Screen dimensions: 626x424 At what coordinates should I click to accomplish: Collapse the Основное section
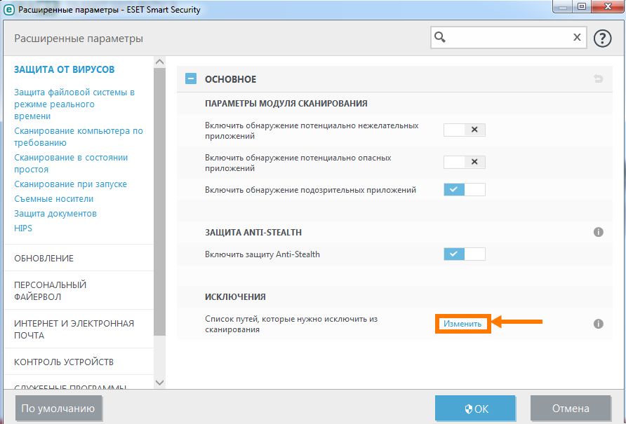pos(191,78)
